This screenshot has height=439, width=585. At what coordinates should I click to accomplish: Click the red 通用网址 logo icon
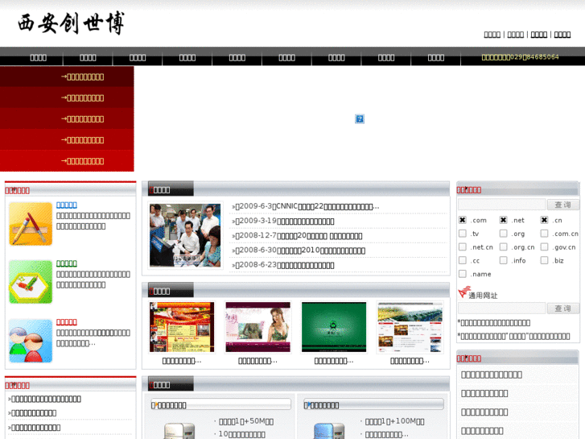point(465,292)
